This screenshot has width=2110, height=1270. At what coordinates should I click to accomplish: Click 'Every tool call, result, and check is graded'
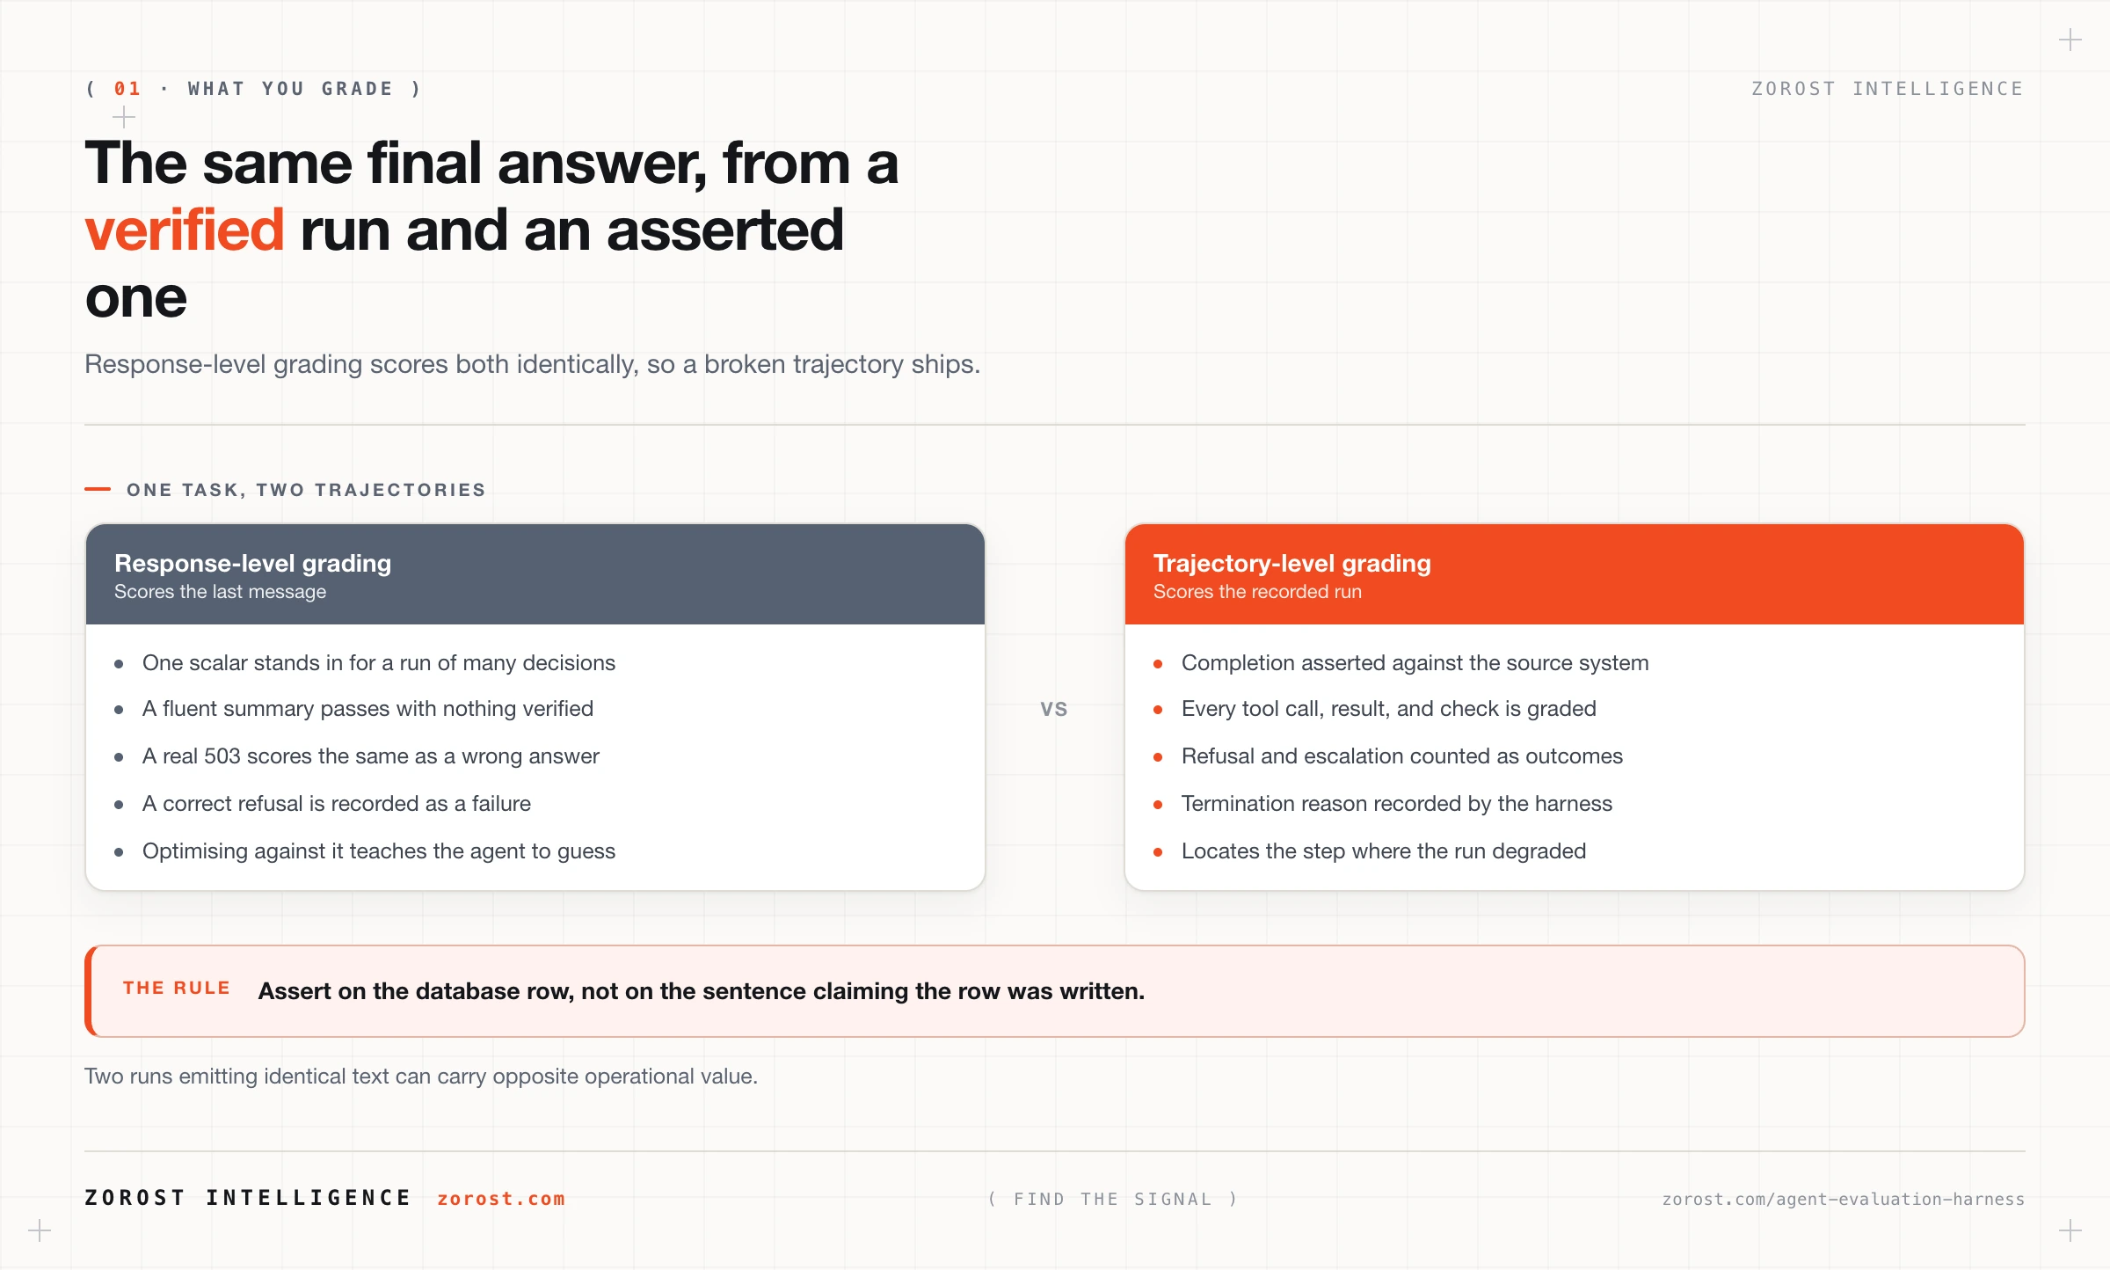tap(1389, 708)
